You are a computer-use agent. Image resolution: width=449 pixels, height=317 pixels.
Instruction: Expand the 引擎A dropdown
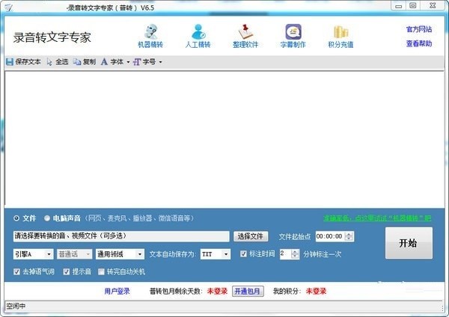point(49,254)
